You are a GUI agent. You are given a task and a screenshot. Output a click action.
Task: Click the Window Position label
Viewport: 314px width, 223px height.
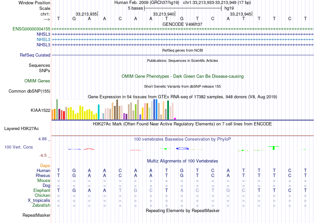coord(34,3)
